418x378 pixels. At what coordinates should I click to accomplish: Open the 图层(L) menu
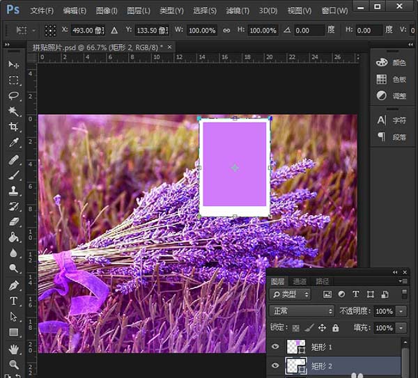click(139, 10)
